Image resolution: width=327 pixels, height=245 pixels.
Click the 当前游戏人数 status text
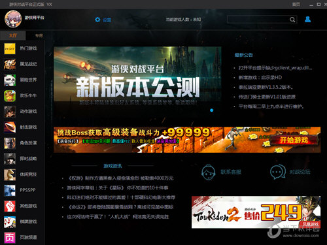click(183, 20)
